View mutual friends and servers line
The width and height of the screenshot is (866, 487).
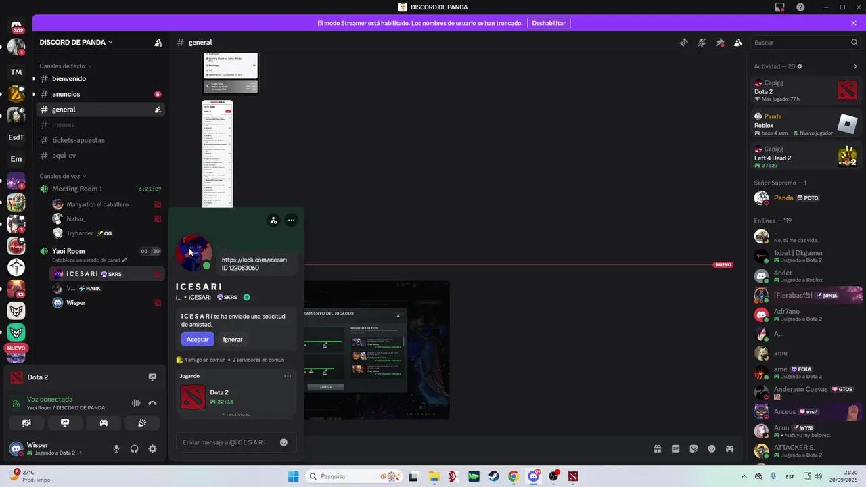point(230,360)
